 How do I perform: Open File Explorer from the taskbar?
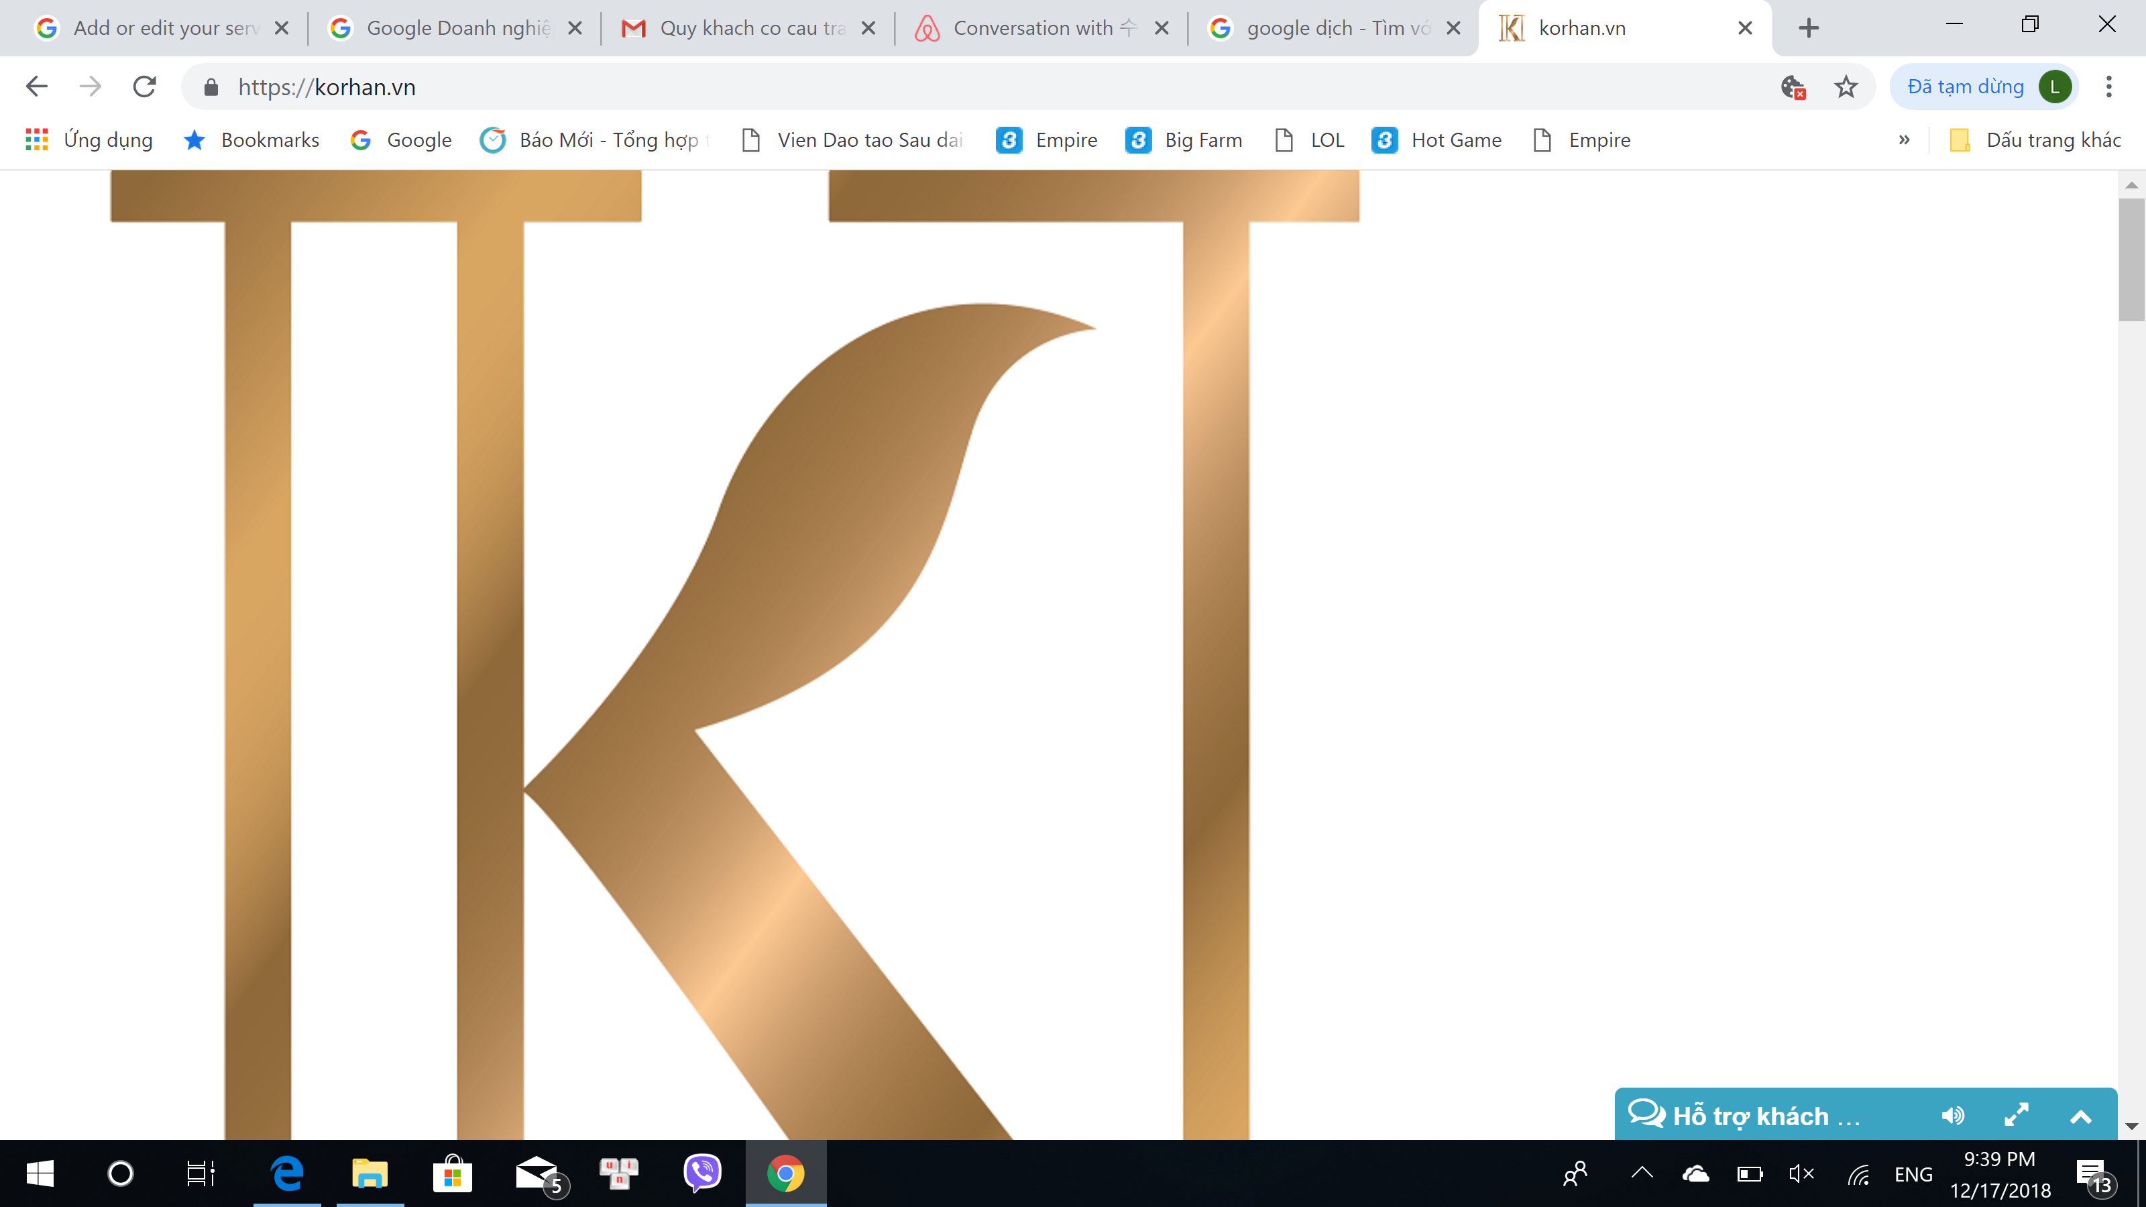(x=370, y=1173)
